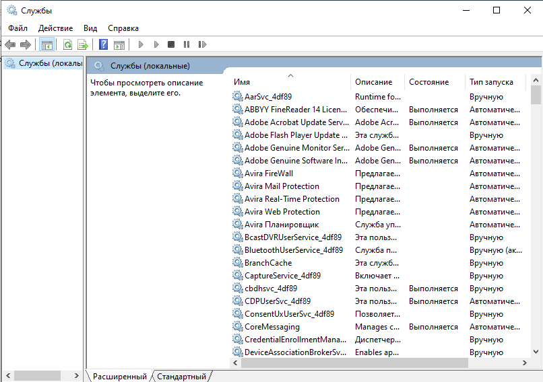
Task: Click the vertical scrollbar down arrow
Action: click(x=536, y=352)
